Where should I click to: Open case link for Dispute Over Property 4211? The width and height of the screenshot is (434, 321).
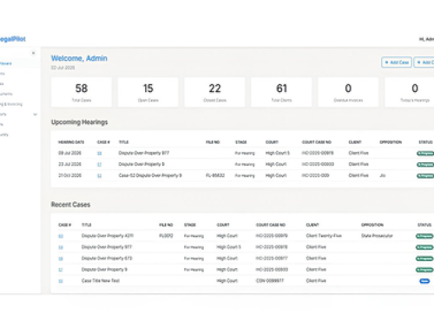pos(61,236)
